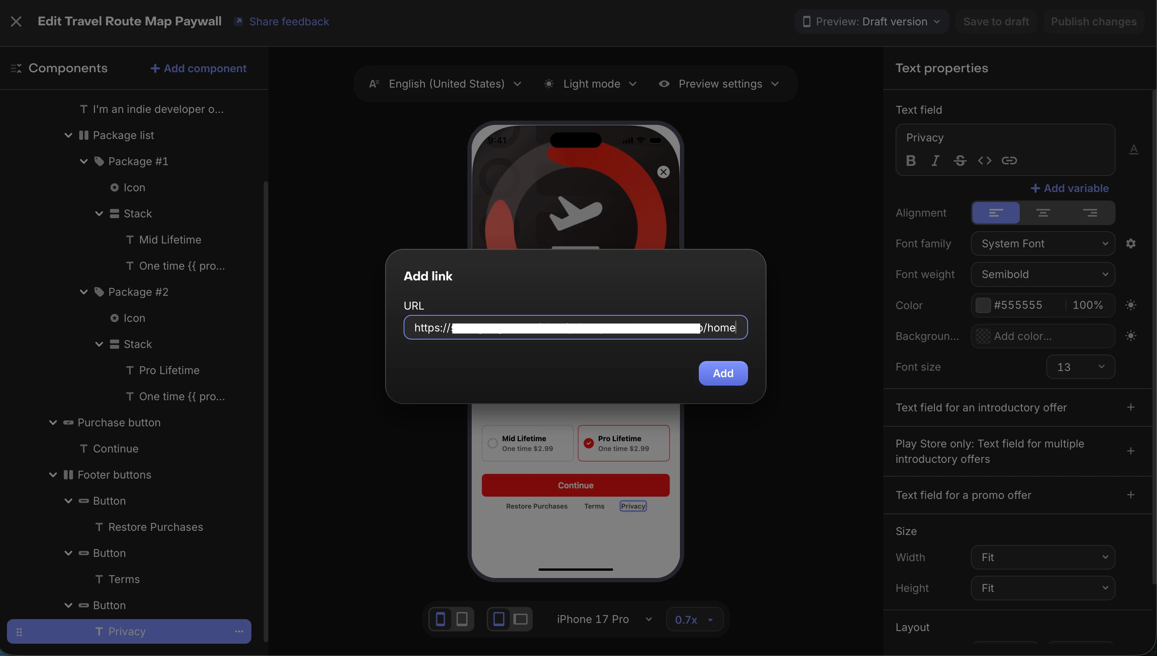Open Preview settings menu
Image resolution: width=1157 pixels, height=656 pixels.
click(719, 84)
